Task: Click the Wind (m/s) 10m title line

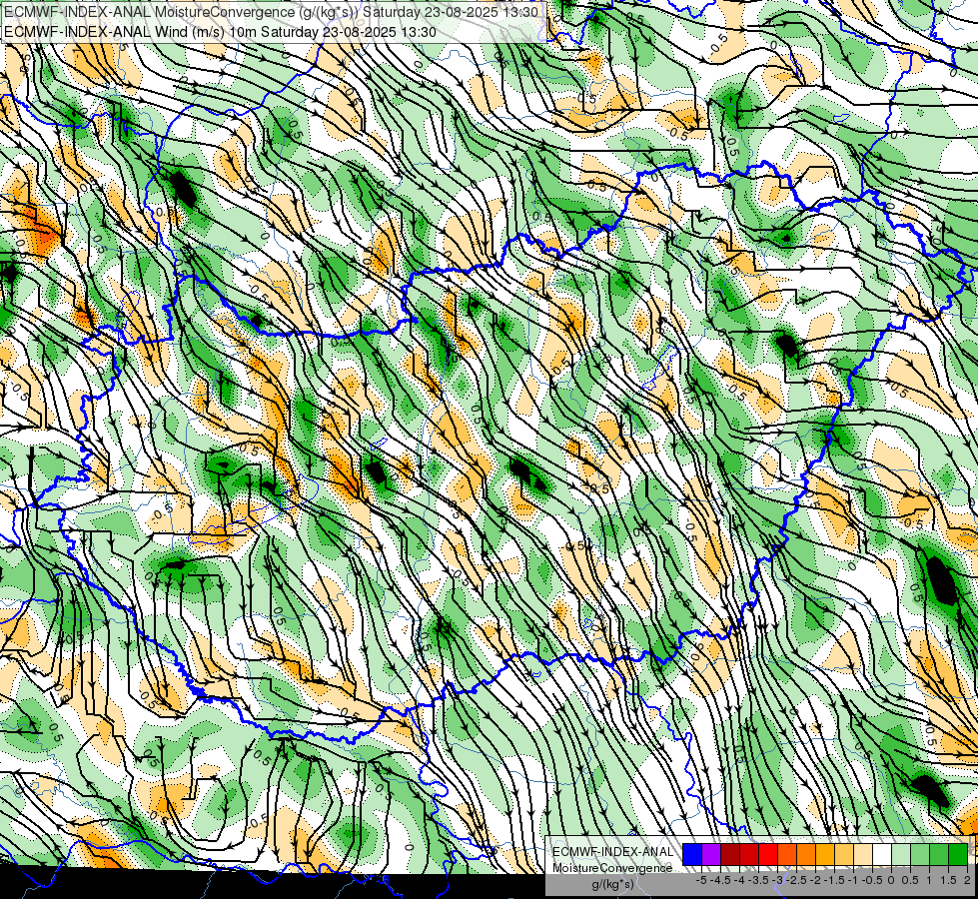Action: click(x=220, y=32)
